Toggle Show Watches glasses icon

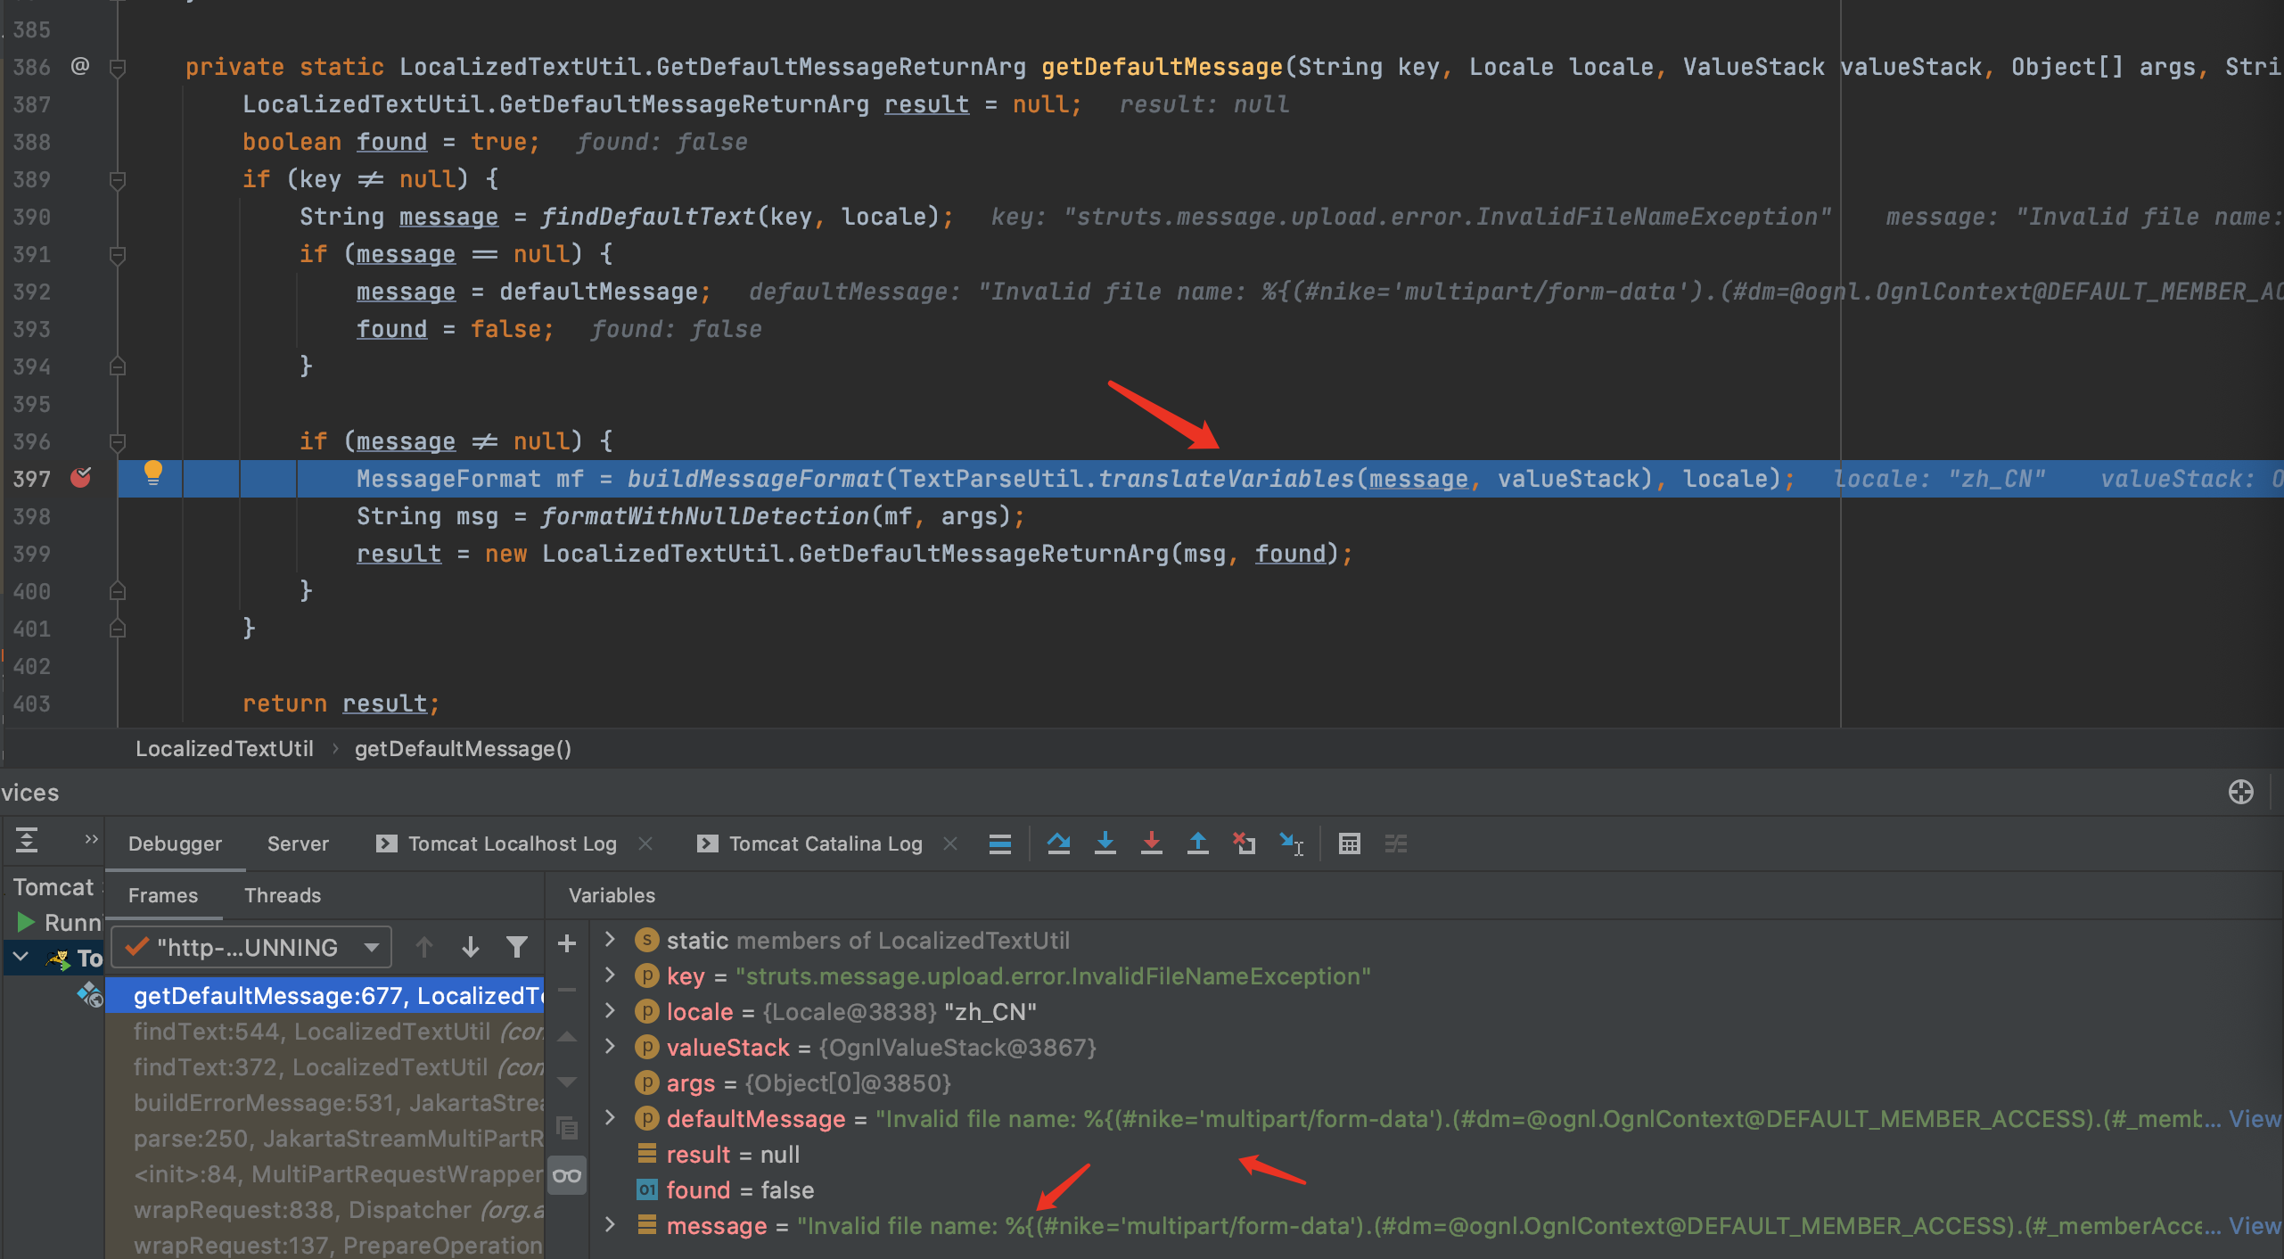click(567, 1176)
